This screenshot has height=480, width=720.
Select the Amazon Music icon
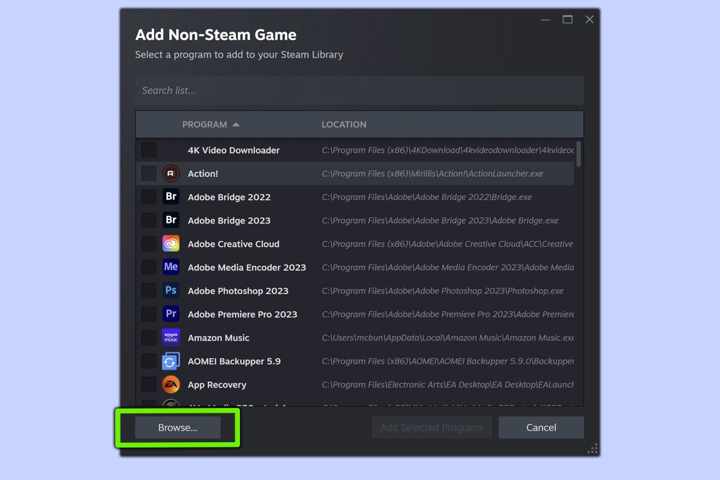pos(170,337)
